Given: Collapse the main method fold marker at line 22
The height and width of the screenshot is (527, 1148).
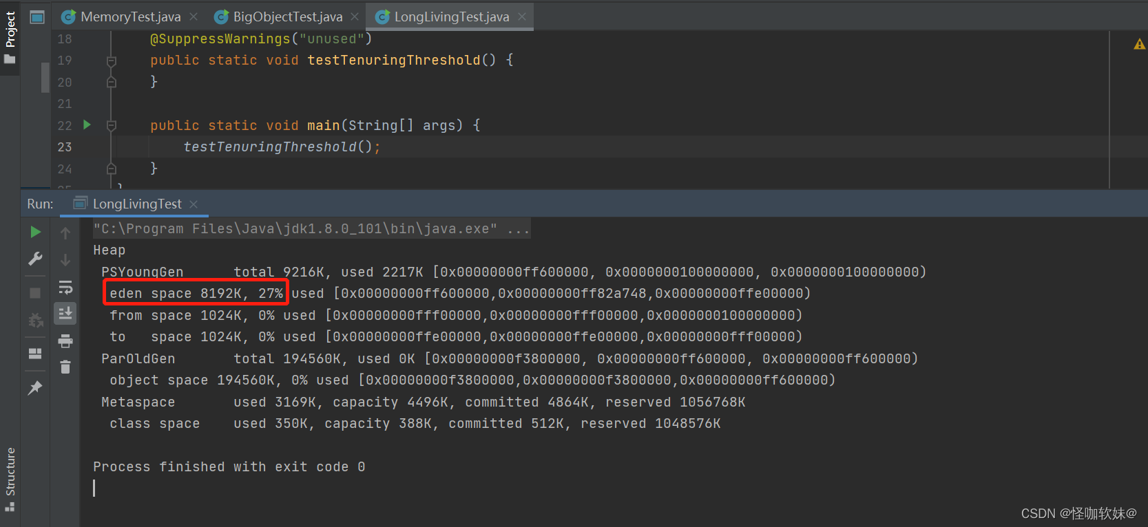Looking at the screenshot, I should 112,126.
